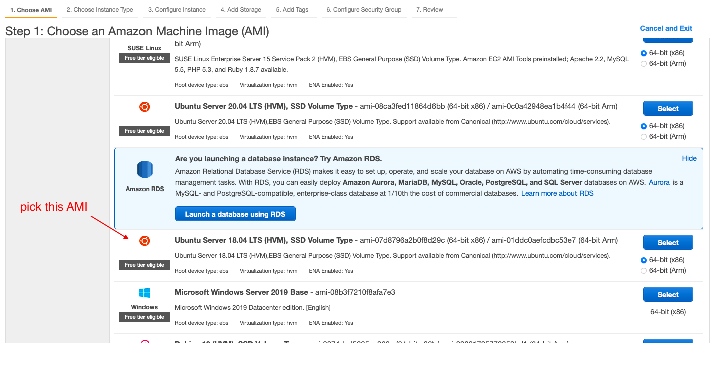Choose 64-bit (x86) for Ubuntu 18.04

644,260
